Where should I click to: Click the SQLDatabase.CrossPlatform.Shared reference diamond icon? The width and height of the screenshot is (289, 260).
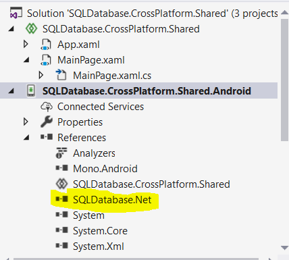(61, 184)
